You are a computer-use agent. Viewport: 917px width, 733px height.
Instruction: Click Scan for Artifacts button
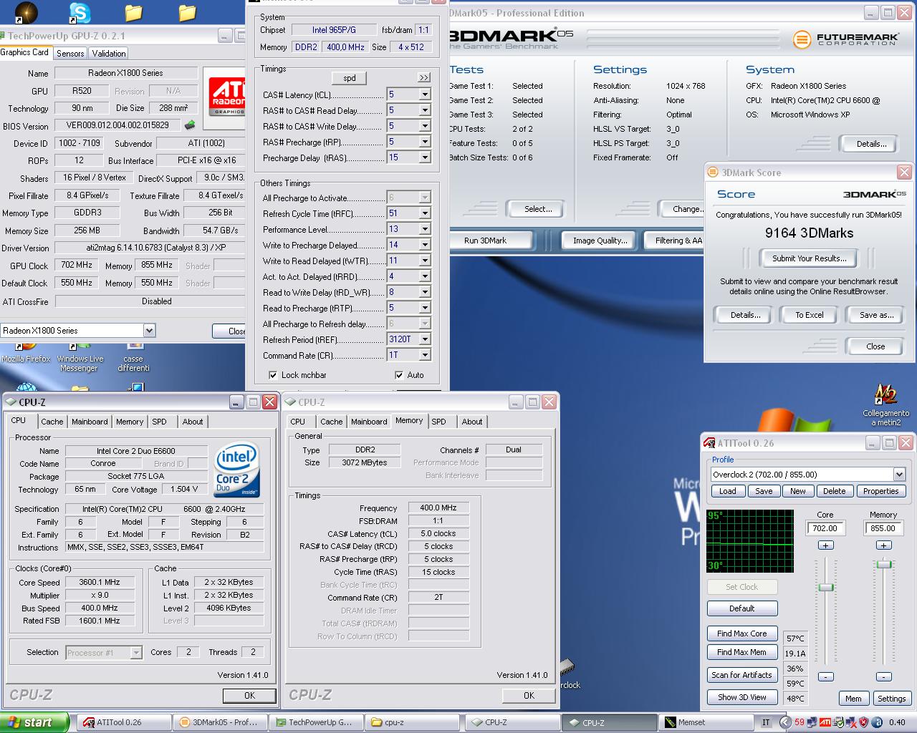[742, 675]
